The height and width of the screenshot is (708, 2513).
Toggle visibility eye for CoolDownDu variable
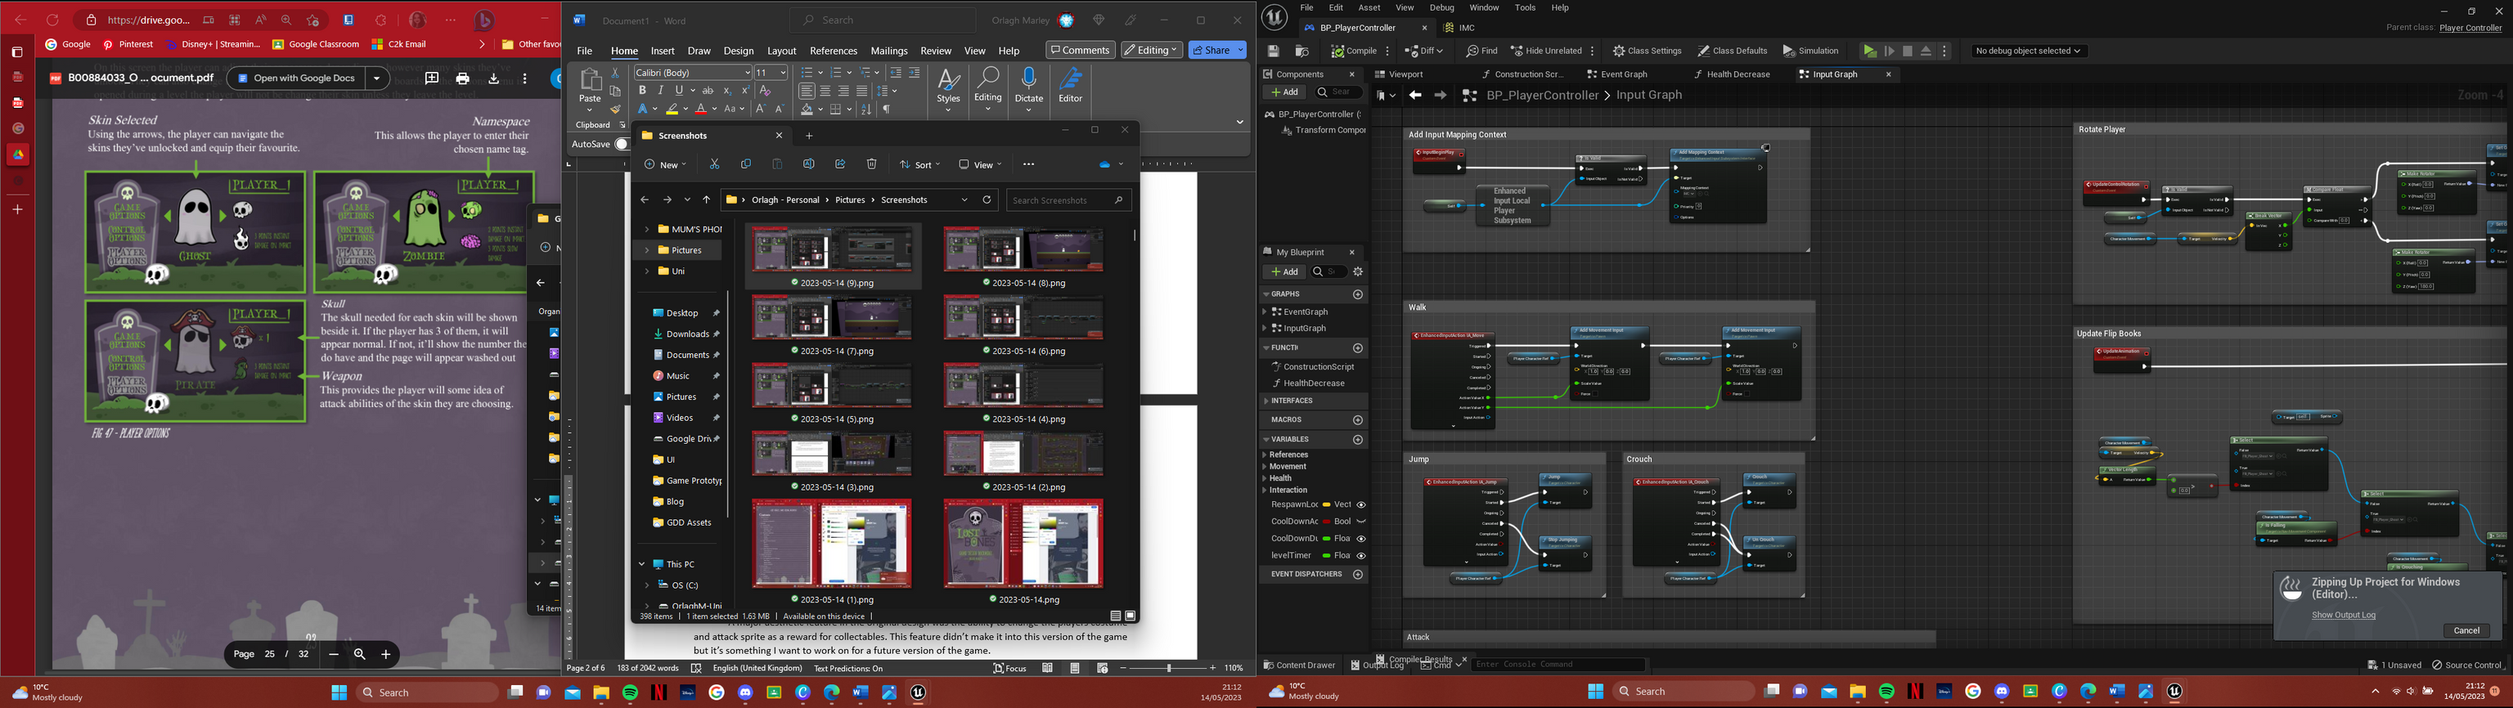pos(1361,538)
